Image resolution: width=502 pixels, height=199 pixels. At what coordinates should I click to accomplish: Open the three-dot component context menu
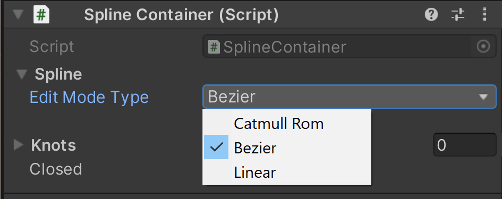click(484, 15)
